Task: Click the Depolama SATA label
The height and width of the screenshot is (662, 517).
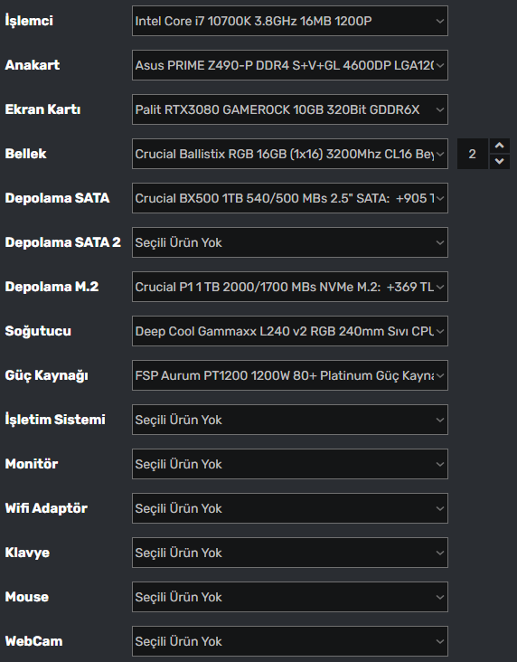Action: (x=58, y=198)
